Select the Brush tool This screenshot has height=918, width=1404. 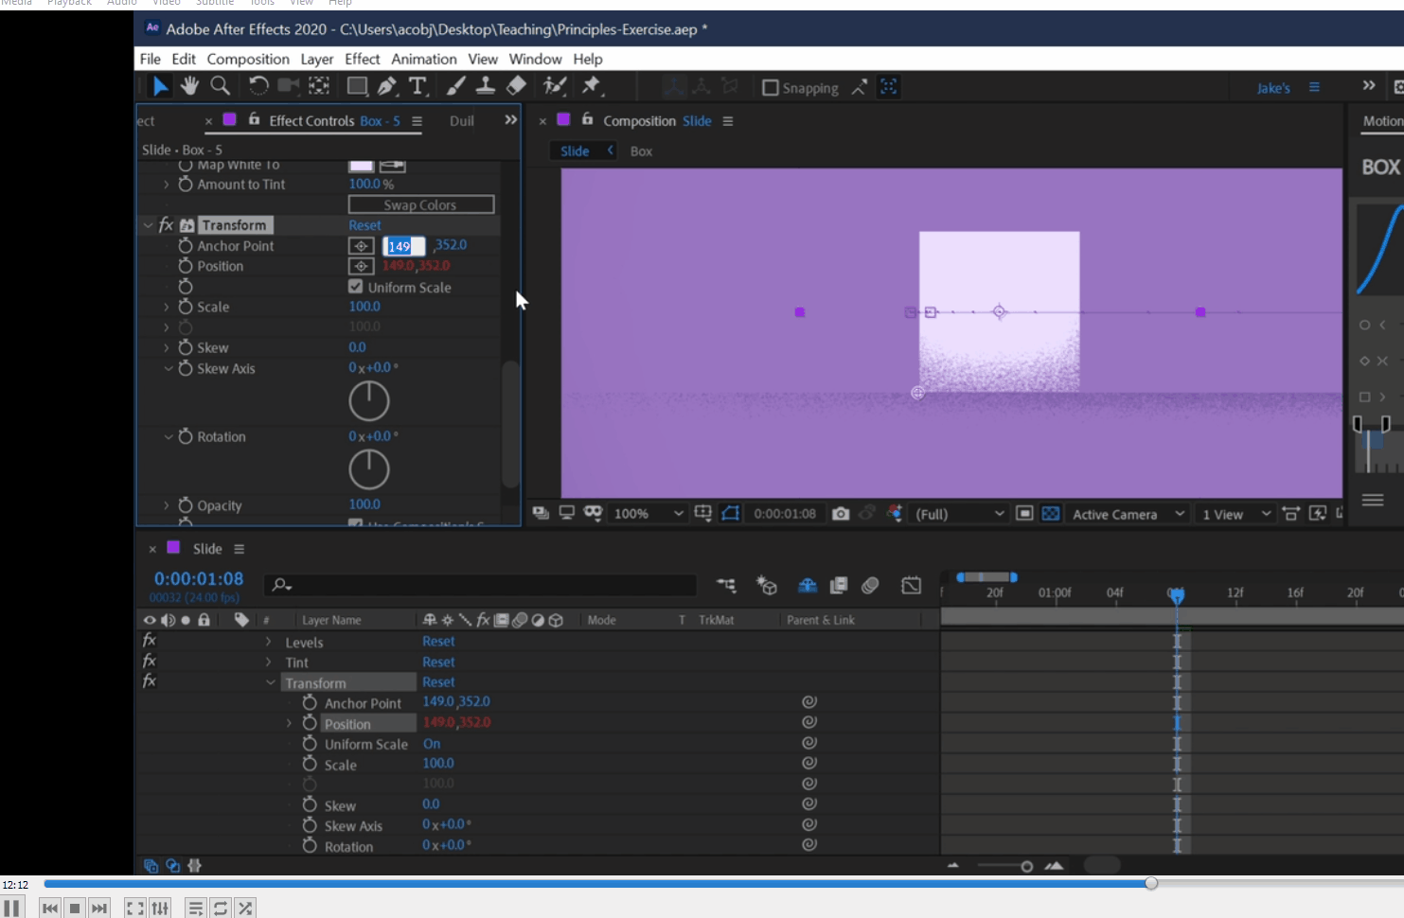click(x=455, y=86)
